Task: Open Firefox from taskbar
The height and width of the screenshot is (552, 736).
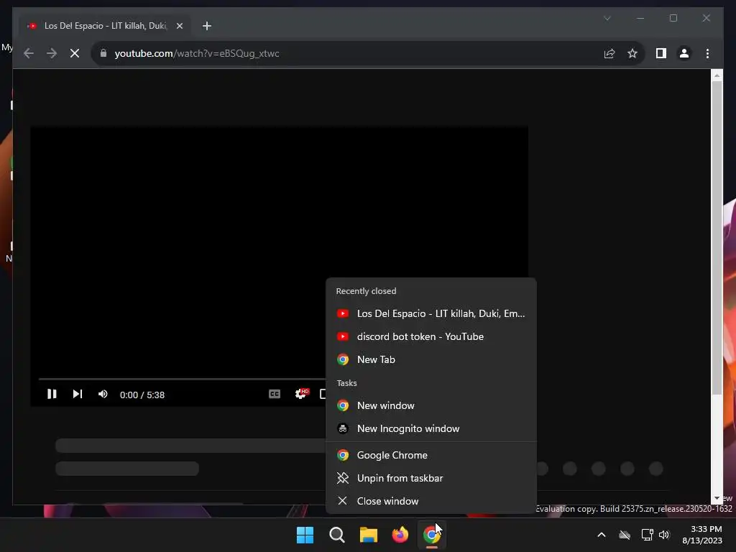Action: click(400, 535)
